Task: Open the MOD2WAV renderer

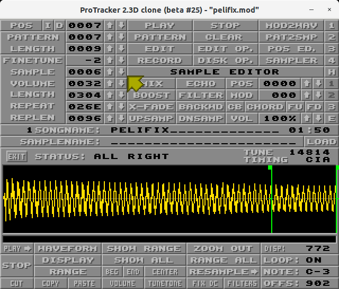Action: (291, 25)
